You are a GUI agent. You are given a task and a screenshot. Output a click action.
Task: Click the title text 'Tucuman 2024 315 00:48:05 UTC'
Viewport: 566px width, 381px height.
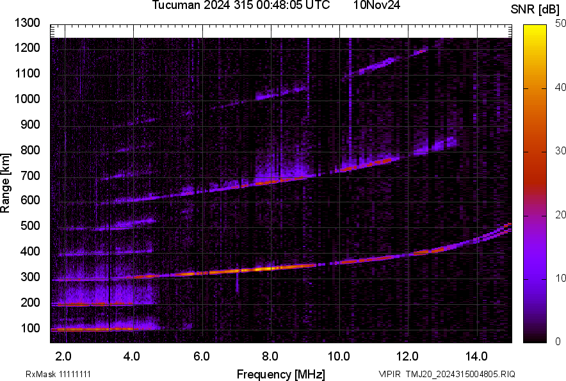(241, 5)
